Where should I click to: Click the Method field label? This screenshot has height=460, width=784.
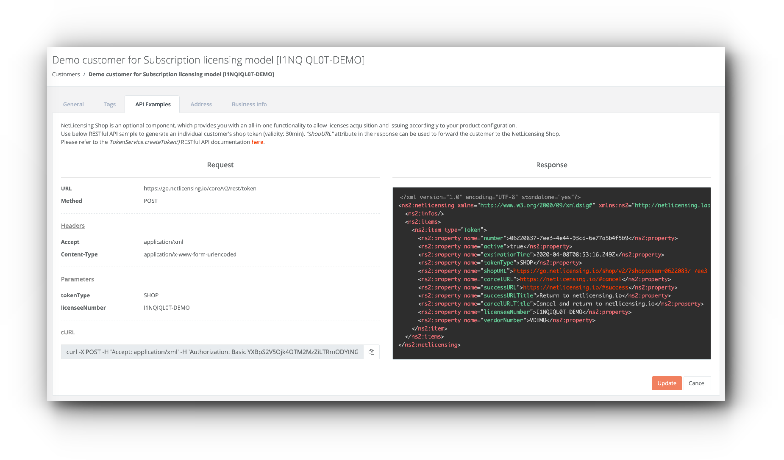pos(71,201)
